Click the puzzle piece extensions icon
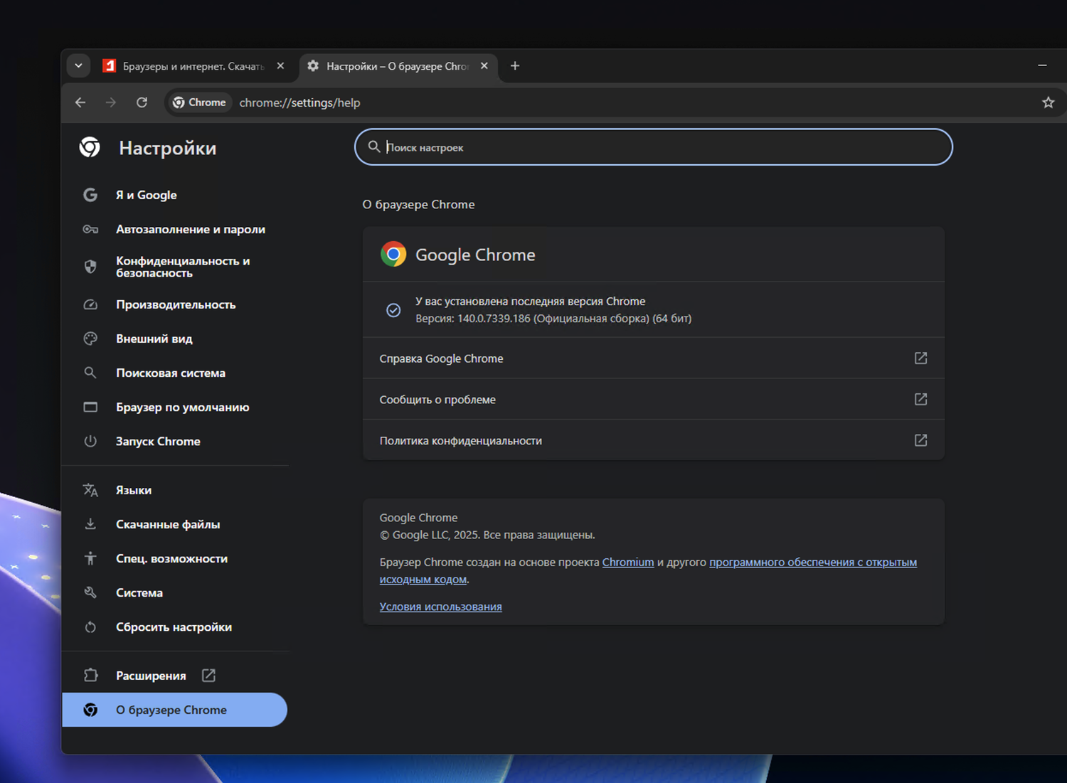 coord(90,676)
